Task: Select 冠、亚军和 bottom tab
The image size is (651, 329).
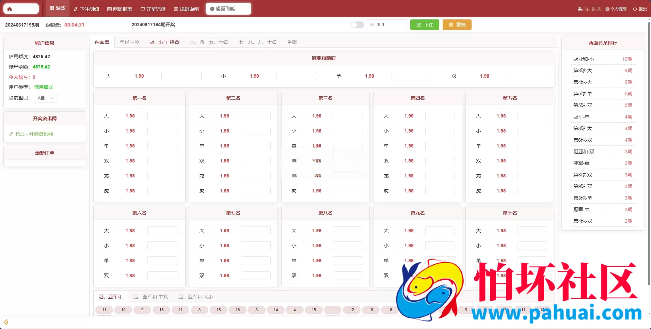Action: coord(111,297)
